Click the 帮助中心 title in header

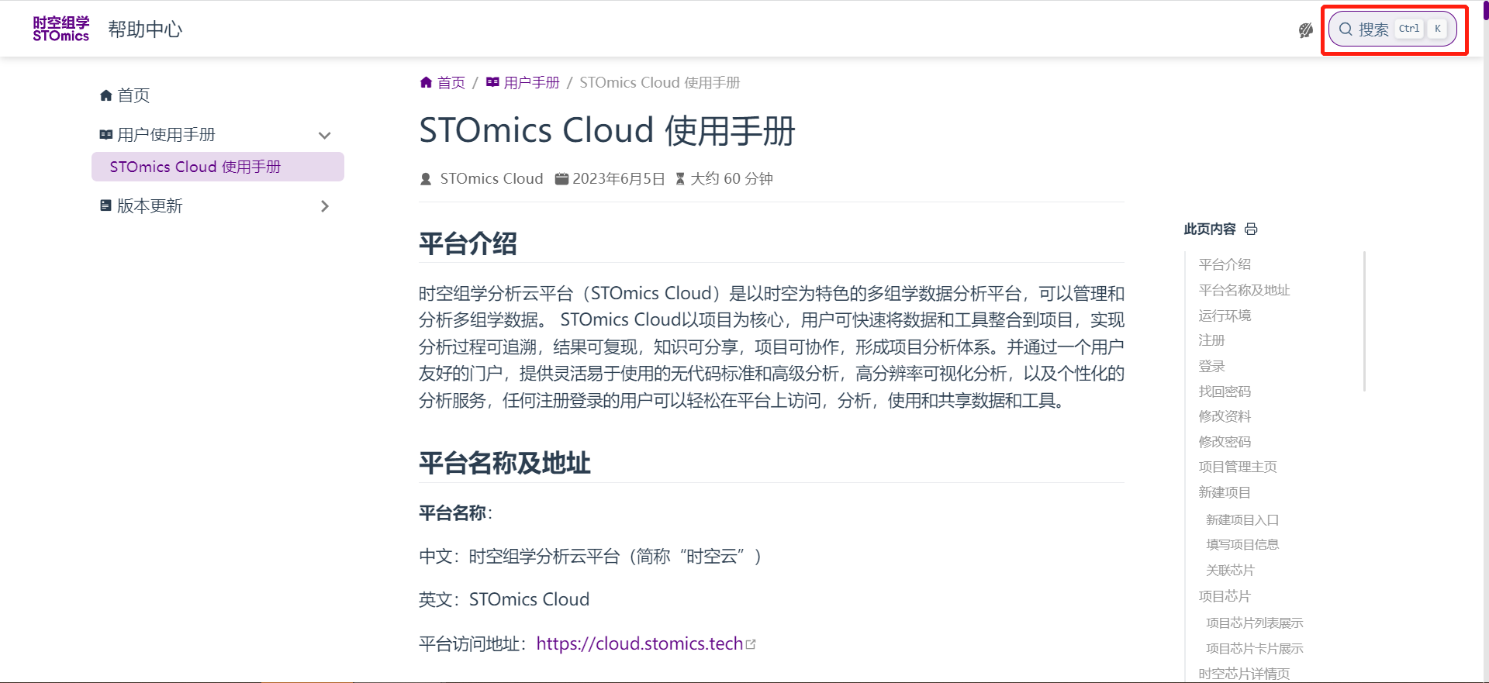(145, 29)
